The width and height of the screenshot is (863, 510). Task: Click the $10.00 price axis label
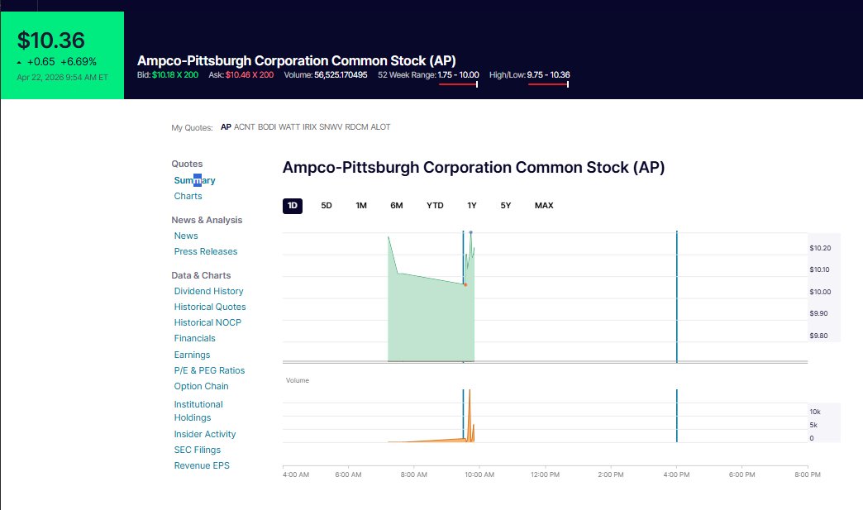tap(820, 292)
